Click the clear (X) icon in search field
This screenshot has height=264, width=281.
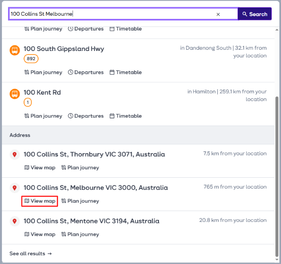point(218,14)
